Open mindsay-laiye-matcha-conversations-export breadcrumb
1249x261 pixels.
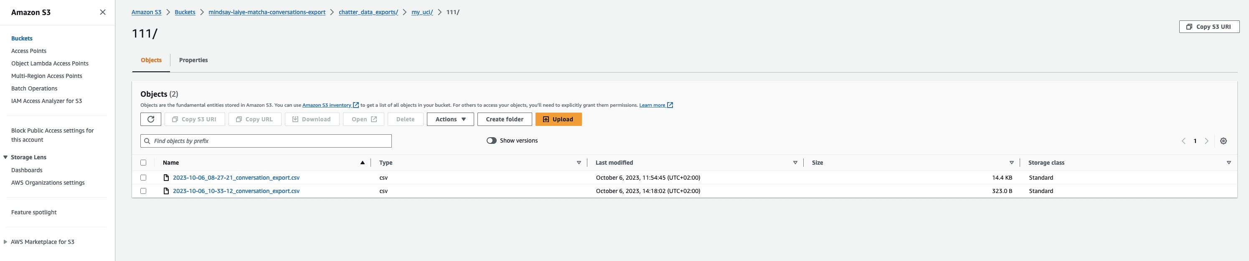coord(267,12)
